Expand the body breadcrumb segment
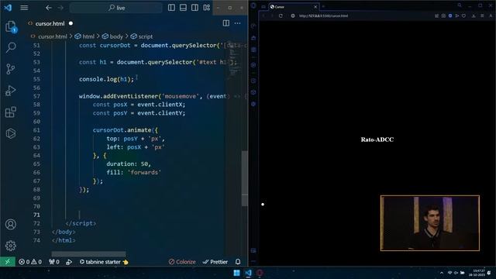The width and height of the screenshot is (496, 279). [112, 36]
